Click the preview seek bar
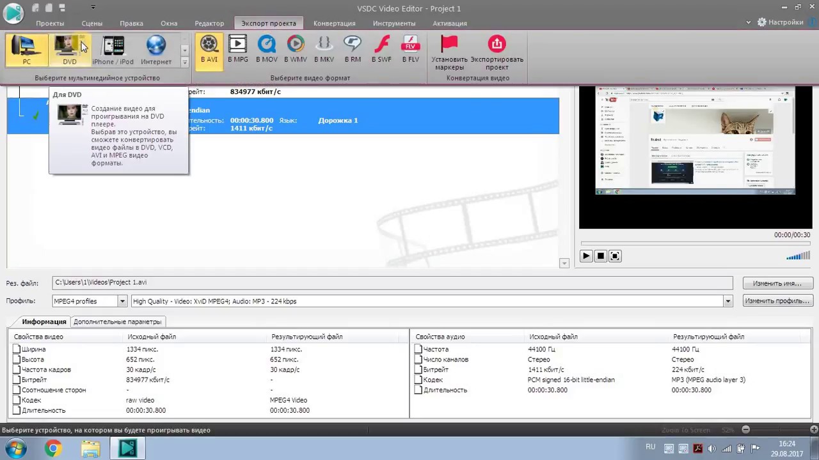This screenshot has width=819, height=460. pos(696,243)
